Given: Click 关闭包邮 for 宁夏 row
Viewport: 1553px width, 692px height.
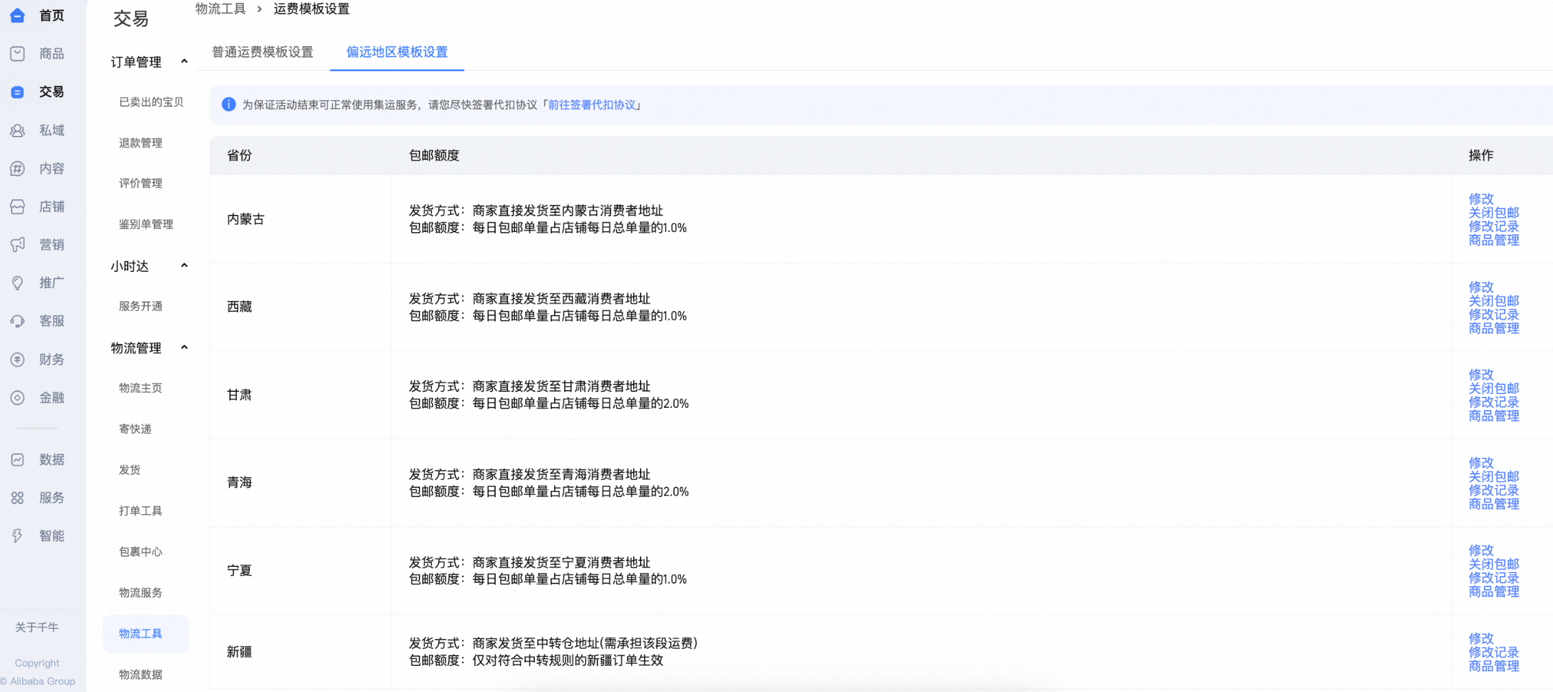Looking at the screenshot, I should 1494,564.
